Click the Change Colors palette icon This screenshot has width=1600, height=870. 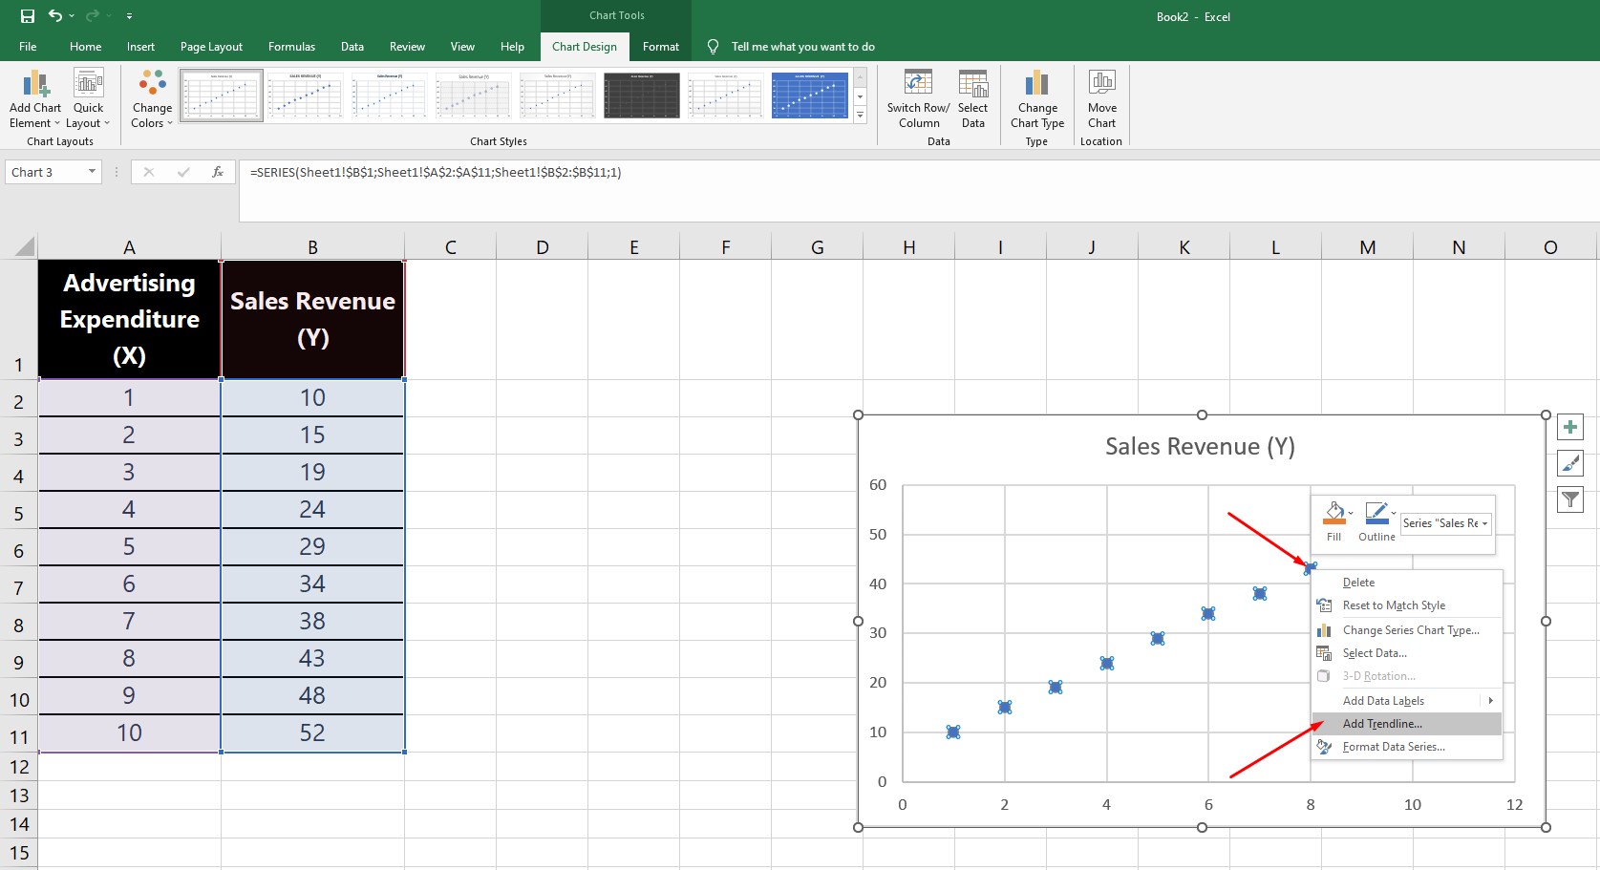click(x=152, y=84)
